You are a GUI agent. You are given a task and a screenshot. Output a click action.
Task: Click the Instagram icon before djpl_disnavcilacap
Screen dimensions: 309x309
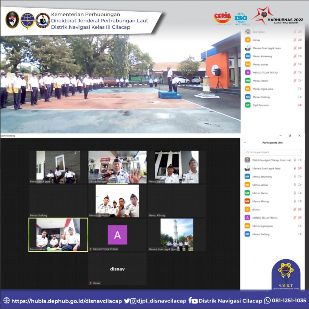click(133, 301)
